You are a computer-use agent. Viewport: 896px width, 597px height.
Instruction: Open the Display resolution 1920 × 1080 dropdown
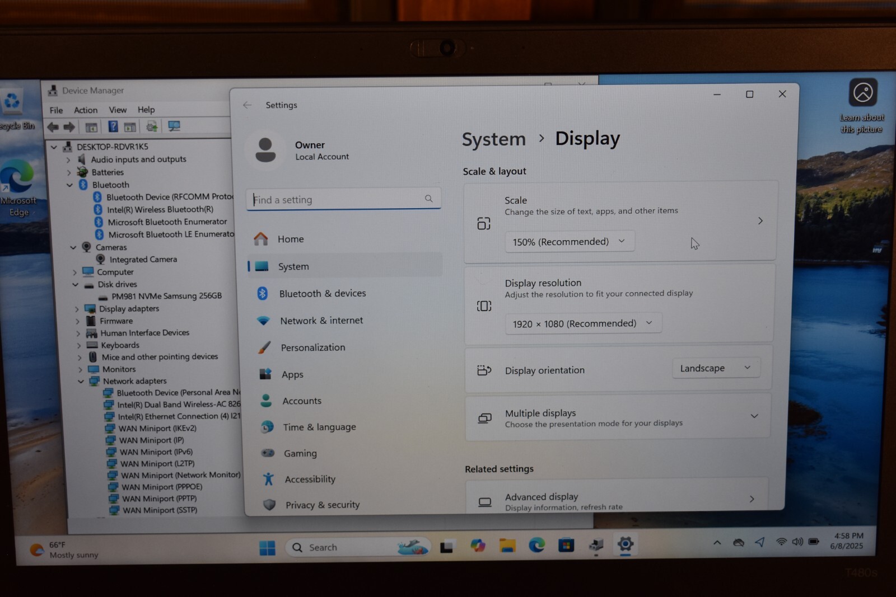[583, 323]
